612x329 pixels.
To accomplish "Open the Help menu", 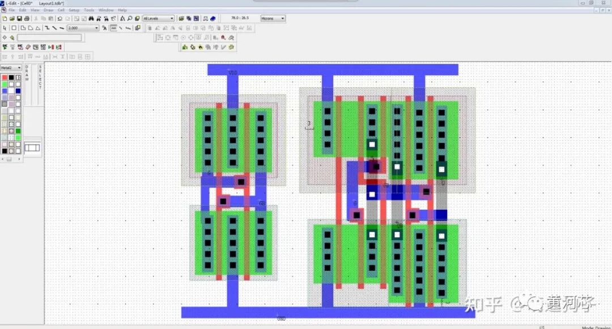I will (x=122, y=10).
